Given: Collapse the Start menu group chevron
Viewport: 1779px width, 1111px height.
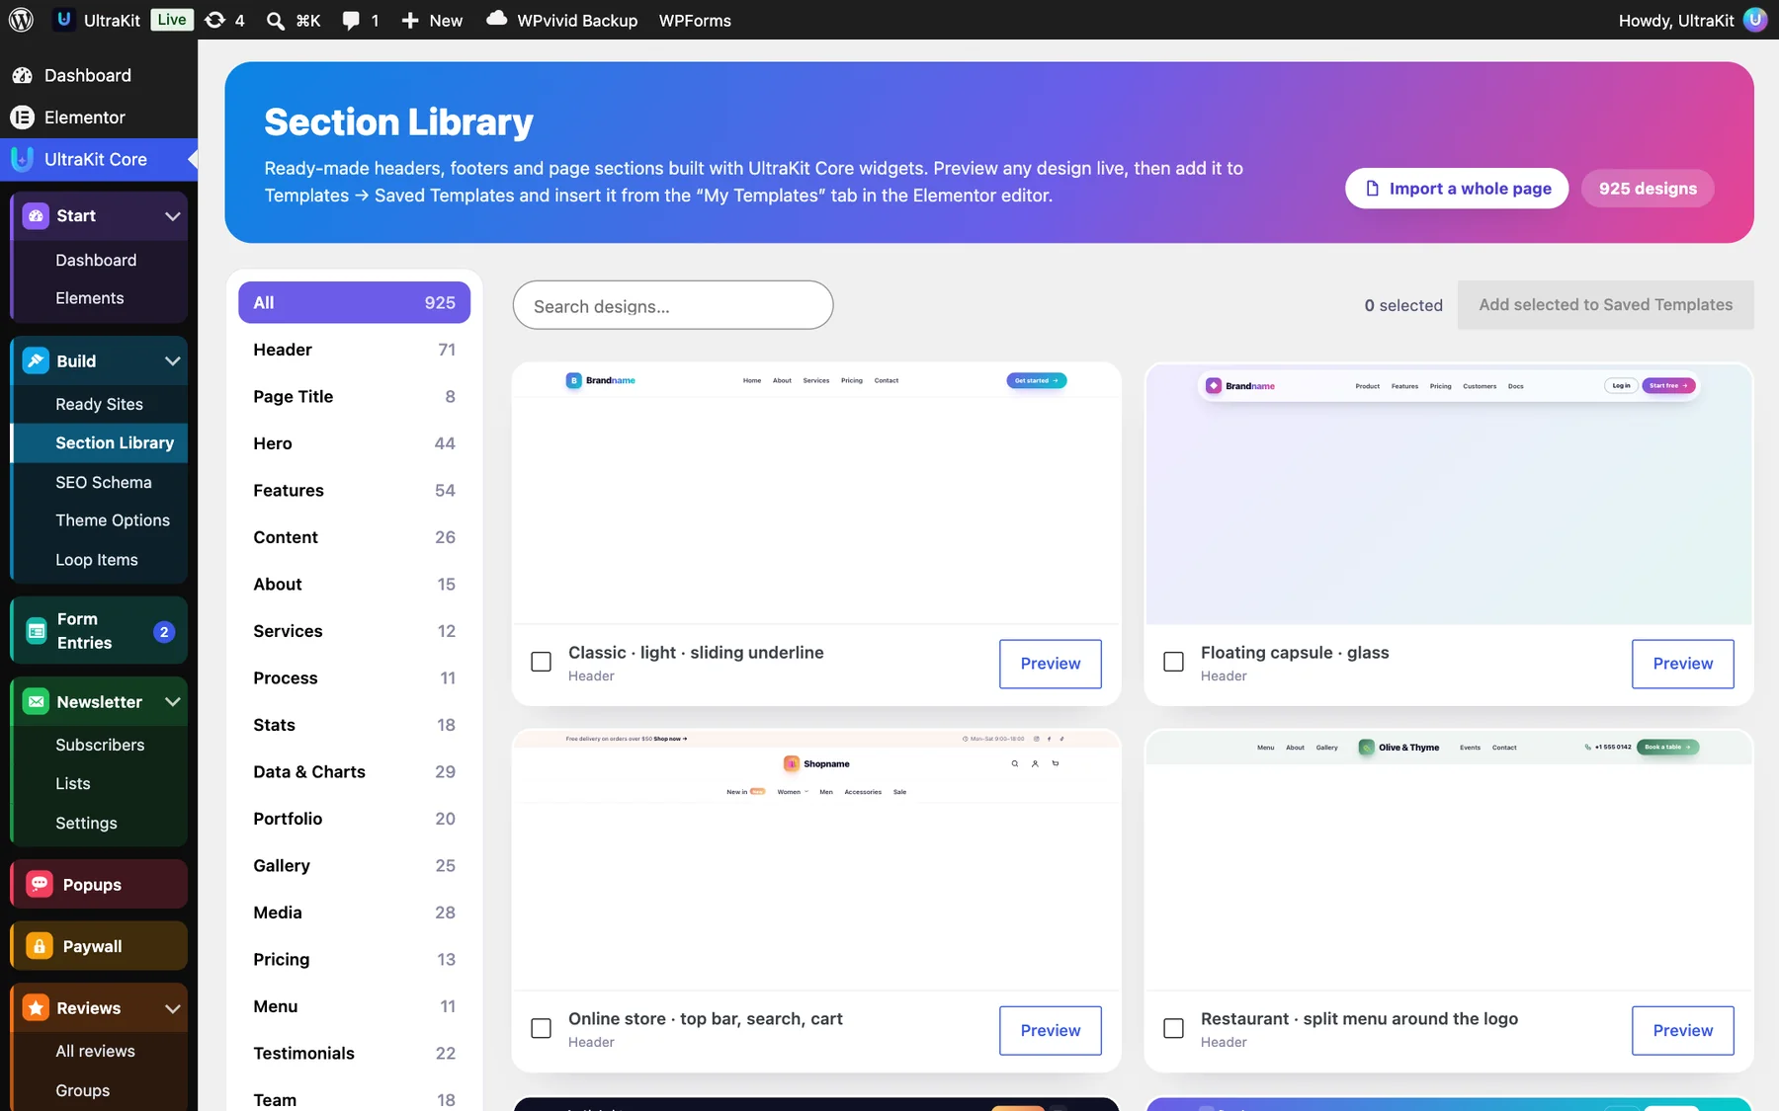Looking at the screenshot, I should (172, 216).
